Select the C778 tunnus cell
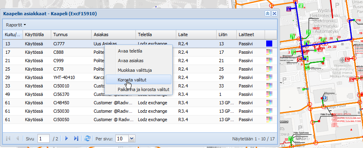Viewport: 363px width, 148px height. click(71, 69)
